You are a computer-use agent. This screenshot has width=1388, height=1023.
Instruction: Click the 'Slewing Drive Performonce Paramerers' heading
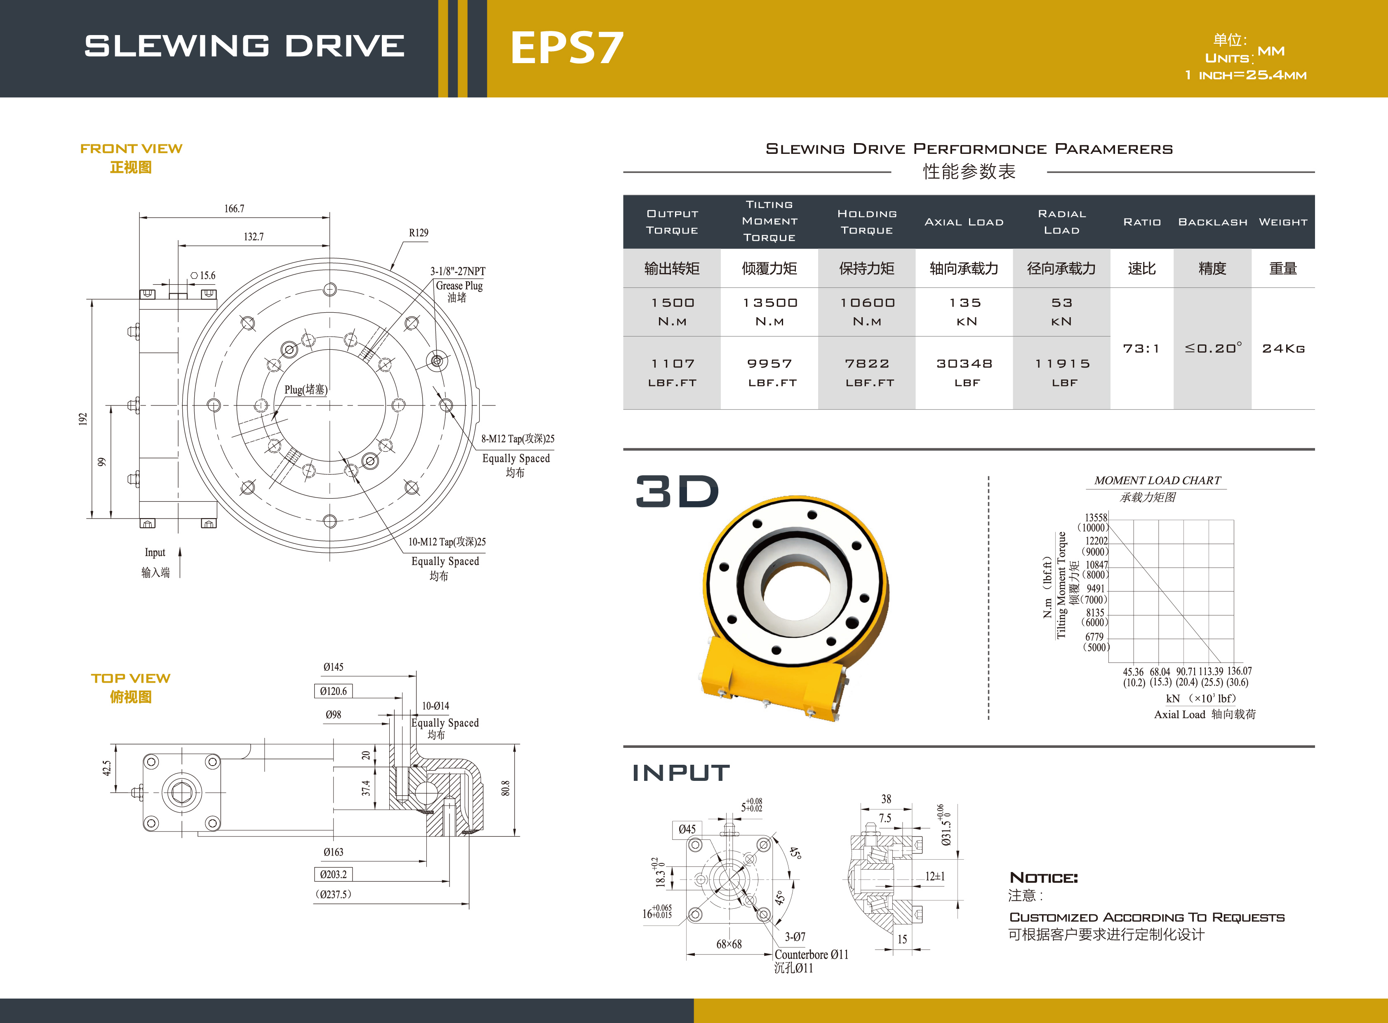(969, 148)
